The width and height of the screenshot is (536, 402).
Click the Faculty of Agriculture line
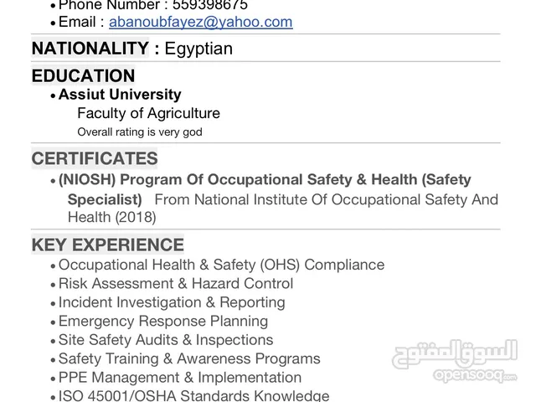click(148, 113)
